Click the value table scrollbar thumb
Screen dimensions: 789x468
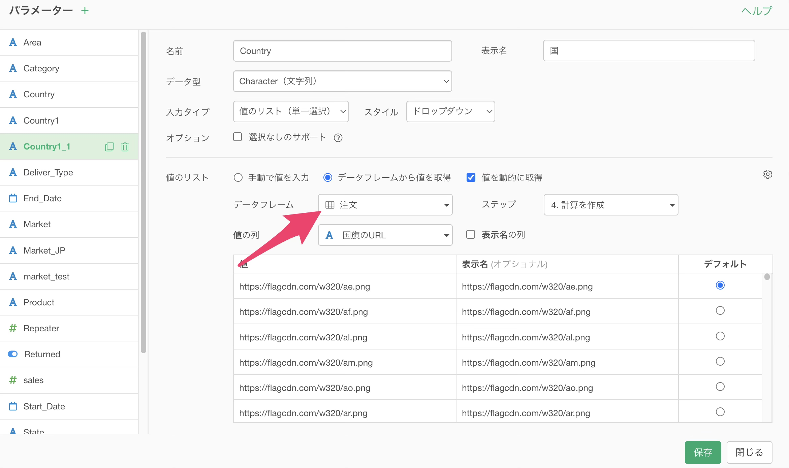(767, 277)
